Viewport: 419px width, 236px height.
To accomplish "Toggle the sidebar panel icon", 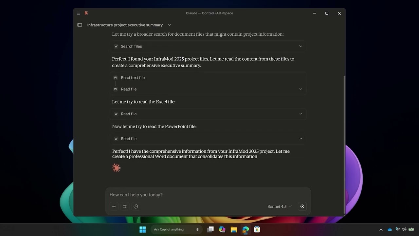I will point(80,25).
